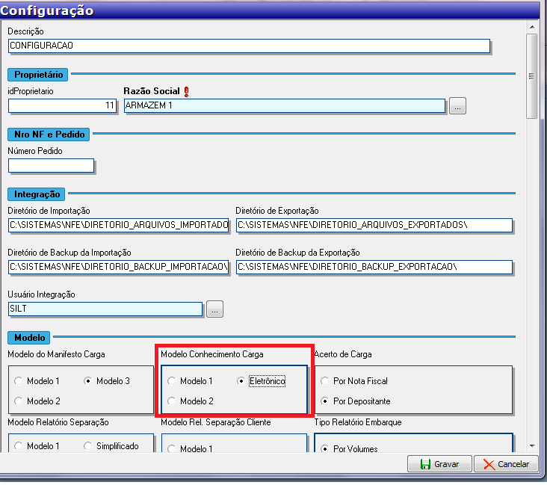The image size is (547, 485).
Task: Click the Gravar save button
Action: pyautogui.click(x=439, y=464)
